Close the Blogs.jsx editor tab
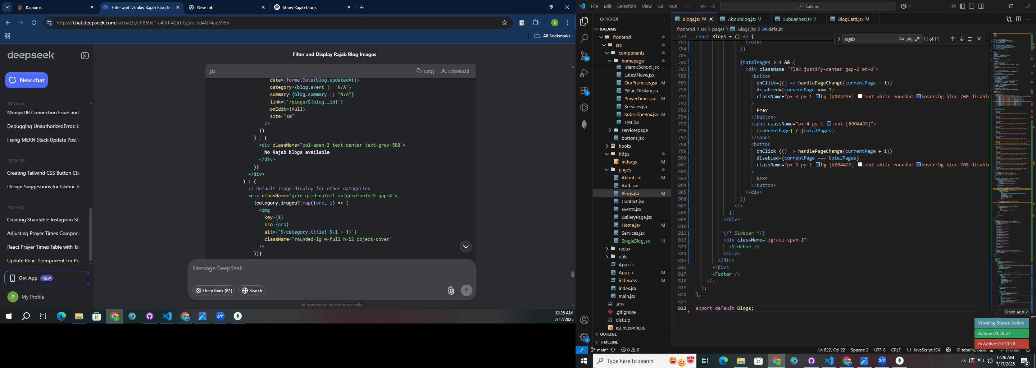This screenshot has width=1036, height=368. coord(711,19)
